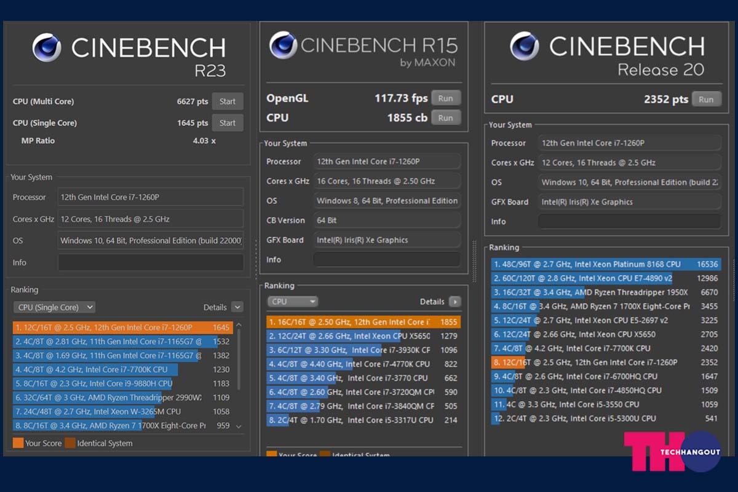The height and width of the screenshot is (492, 738).
Task: Select R23 row i7-1165G7 @ 1.69 GHz
Action: [x=122, y=356]
